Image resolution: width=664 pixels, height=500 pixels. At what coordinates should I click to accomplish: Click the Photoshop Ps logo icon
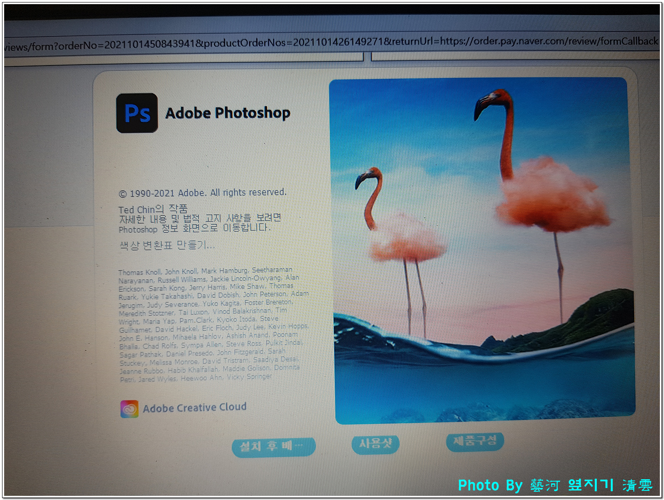pyautogui.click(x=137, y=113)
